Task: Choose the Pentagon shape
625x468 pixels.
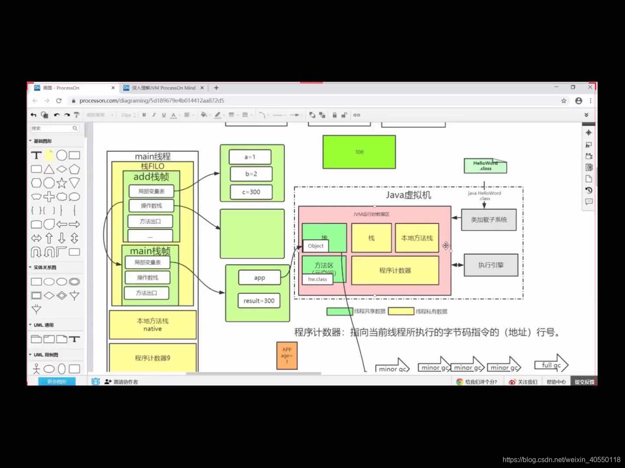Action: pyautogui.click(x=74, y=169)
